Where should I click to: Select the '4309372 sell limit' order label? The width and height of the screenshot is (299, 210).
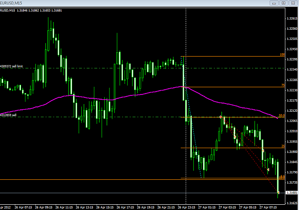click(x=11, y=66)
